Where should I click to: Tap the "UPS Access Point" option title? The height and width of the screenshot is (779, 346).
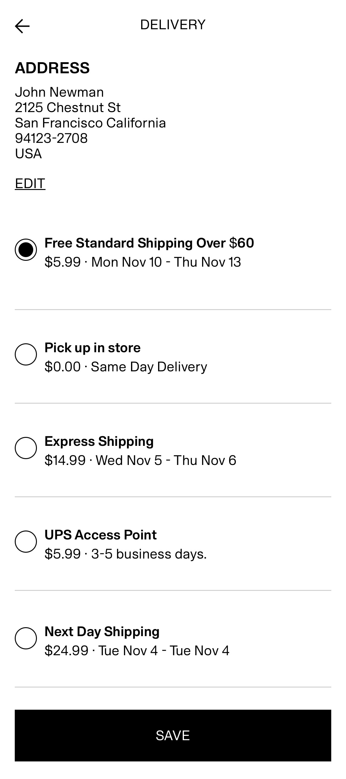pos(101,535)
